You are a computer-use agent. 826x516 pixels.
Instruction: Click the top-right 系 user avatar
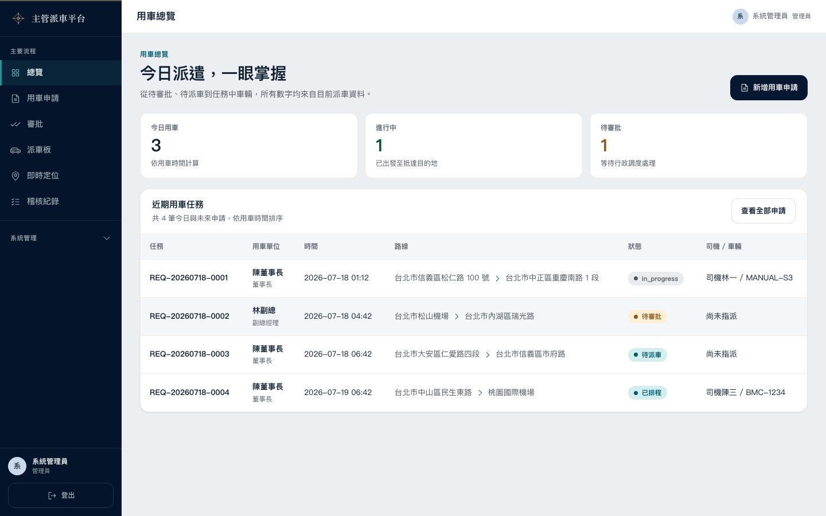coord(741,16)
